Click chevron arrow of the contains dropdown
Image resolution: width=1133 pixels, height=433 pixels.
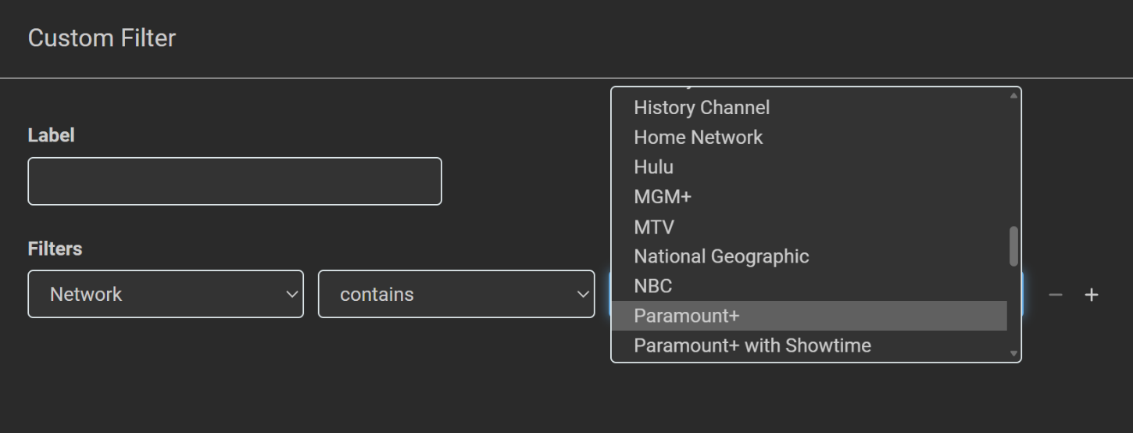point(582,295)
